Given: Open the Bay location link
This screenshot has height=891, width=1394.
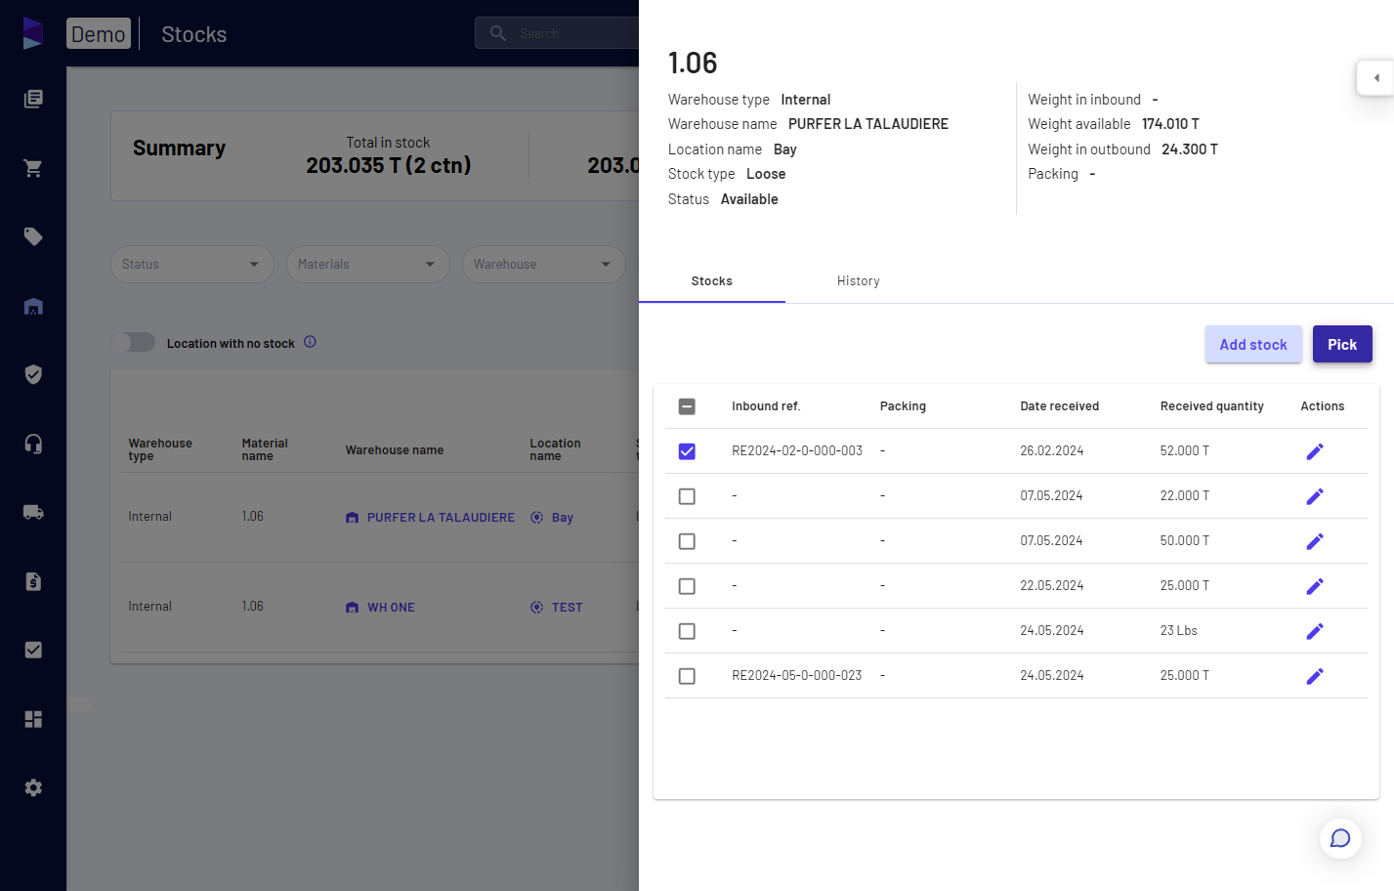Looking at the screenshot, I should point(552,518).
